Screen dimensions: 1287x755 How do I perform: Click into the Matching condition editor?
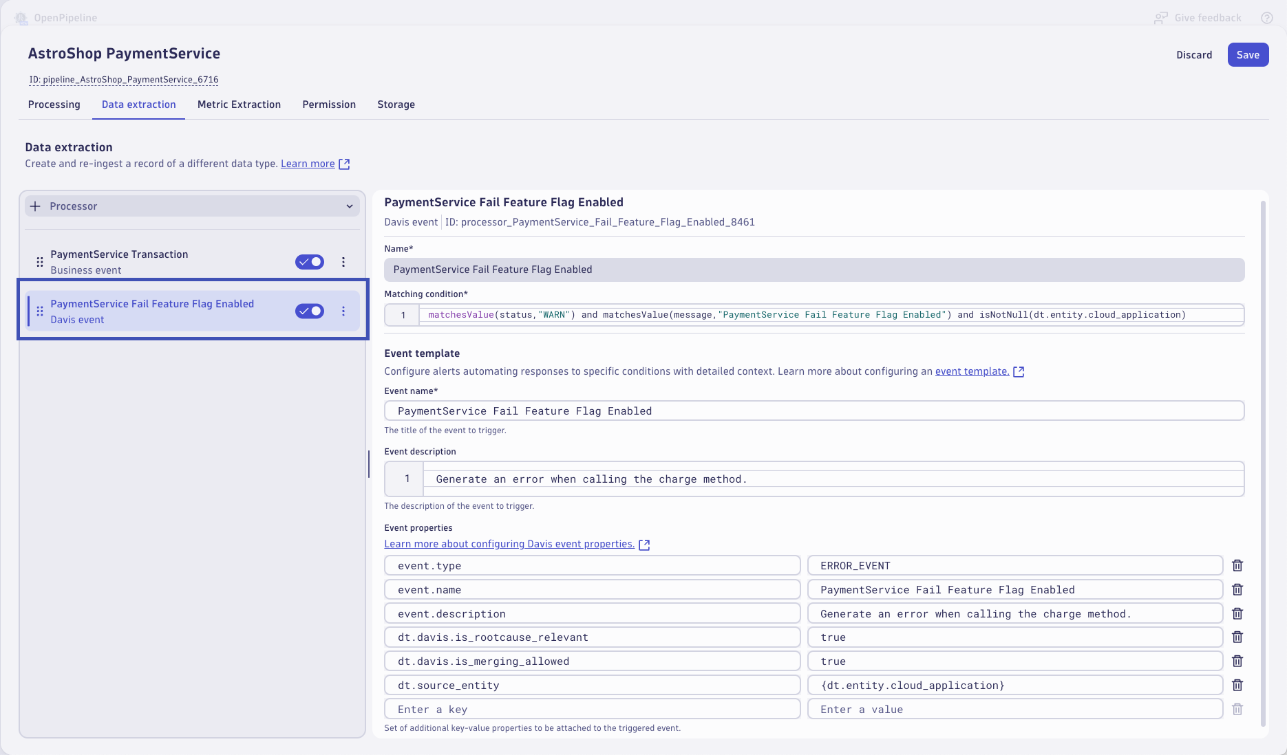click(x=814, y=315)
